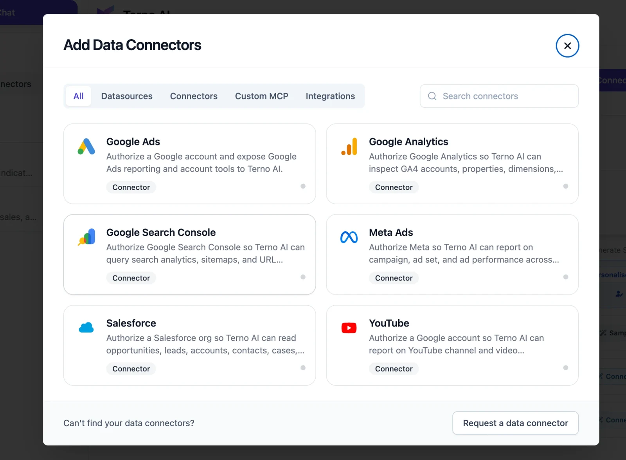Go to the Integrations tab

[x=330, y=96]
